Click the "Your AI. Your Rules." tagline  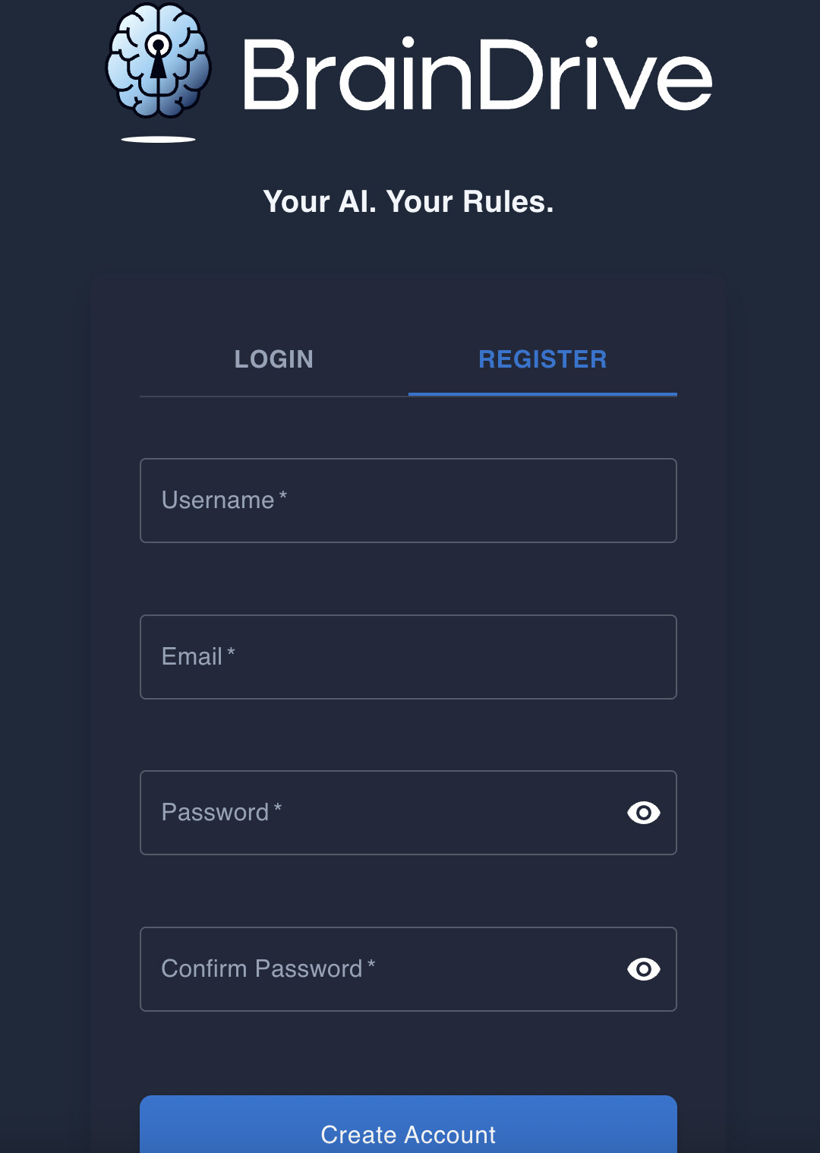(408, 202)
